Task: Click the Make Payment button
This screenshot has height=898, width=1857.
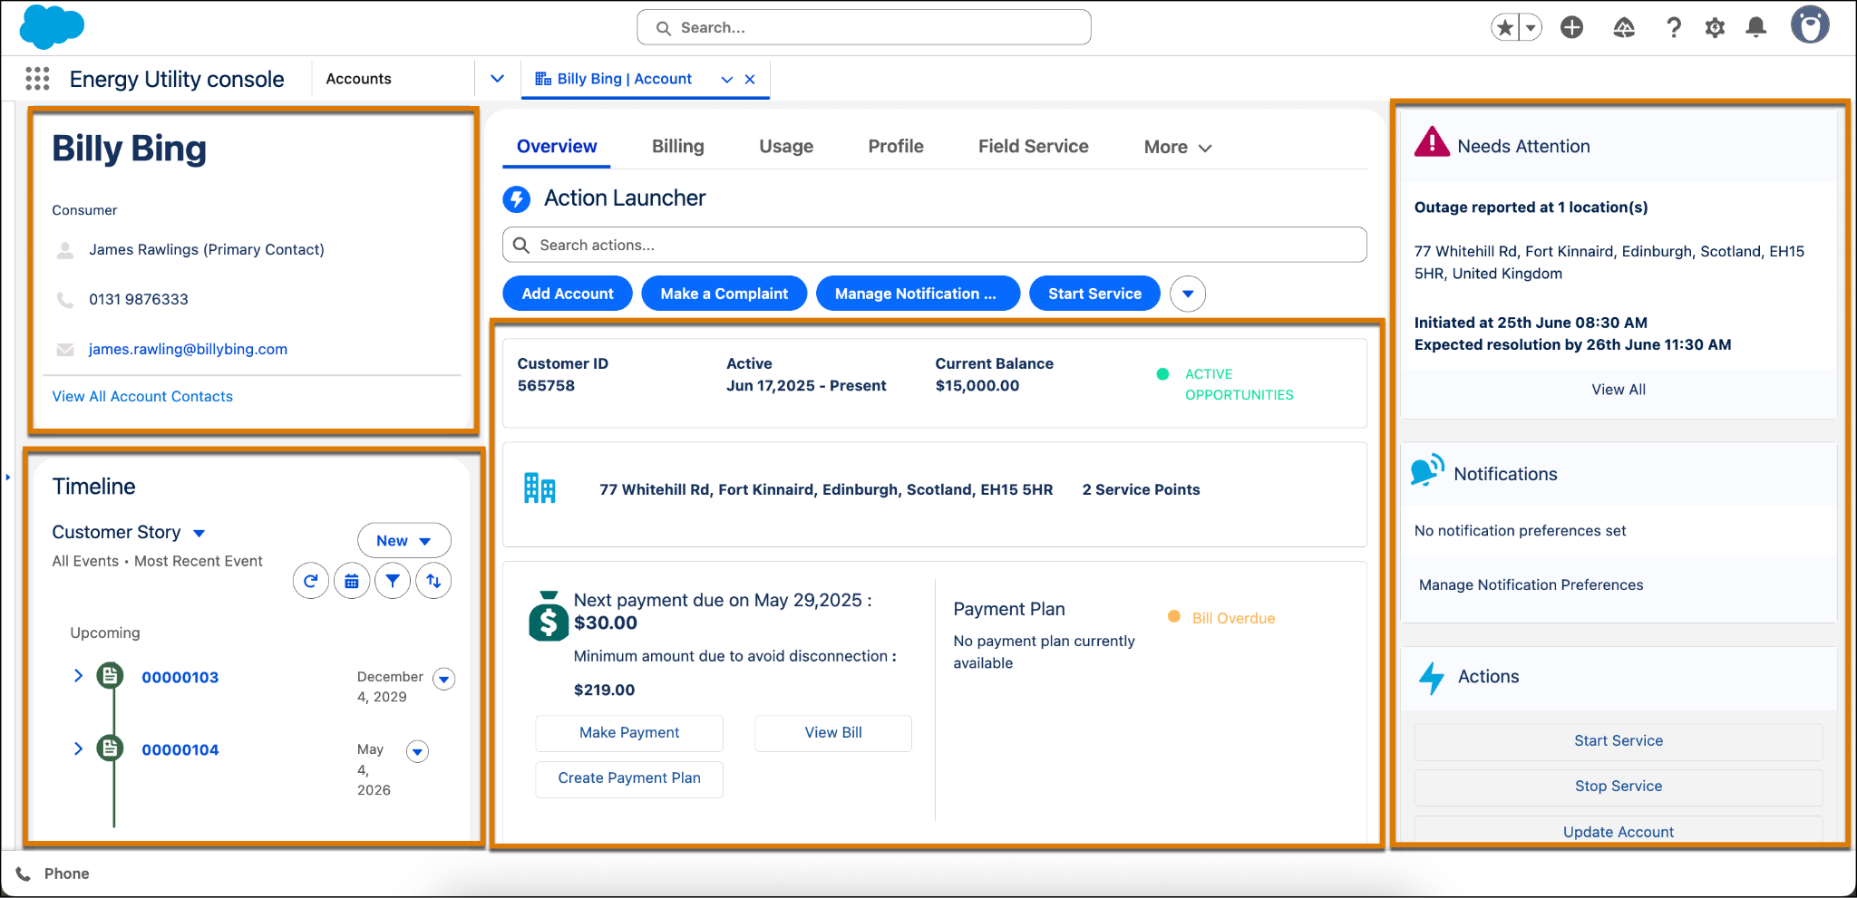Action: 629,733
